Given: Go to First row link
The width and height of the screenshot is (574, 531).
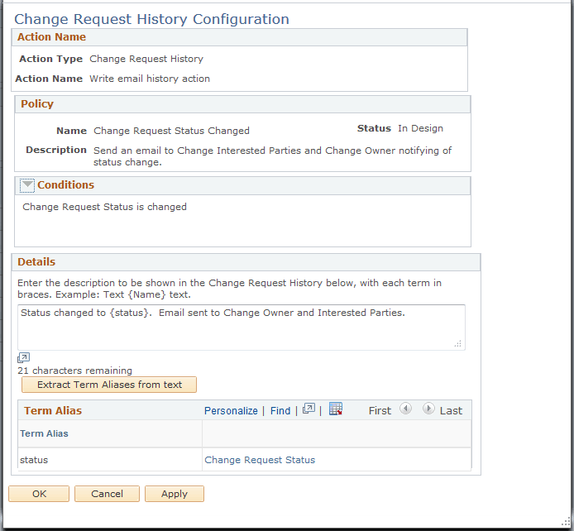Looking at the screenshot, I should (380, 410).
